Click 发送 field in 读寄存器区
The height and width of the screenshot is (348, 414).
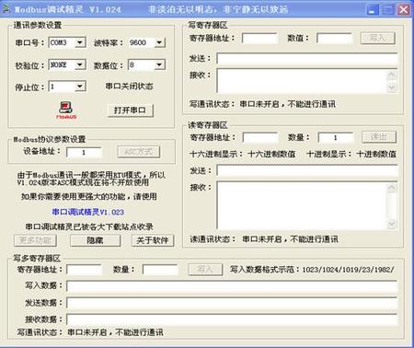coord(307,170)
